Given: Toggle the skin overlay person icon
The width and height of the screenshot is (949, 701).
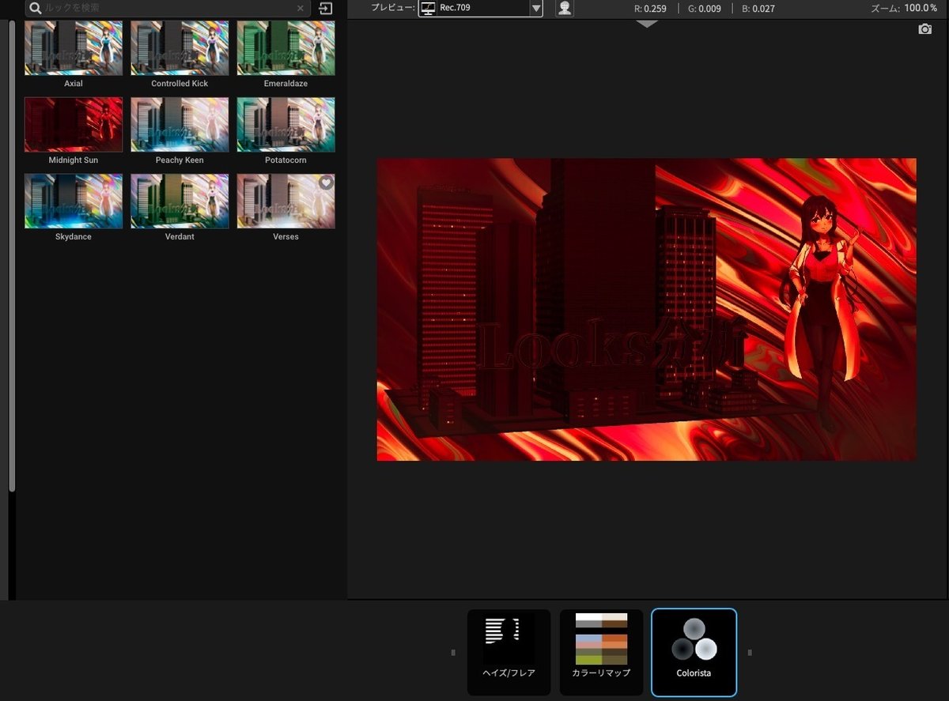Looking at the screenshot, I should pos(565,8).
